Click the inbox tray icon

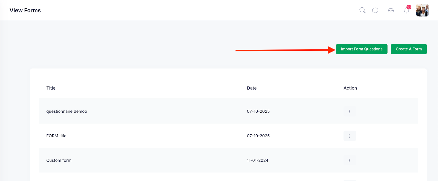click(x=391, y=10)
